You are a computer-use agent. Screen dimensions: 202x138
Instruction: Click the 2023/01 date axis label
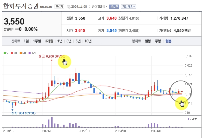[121, 131]
